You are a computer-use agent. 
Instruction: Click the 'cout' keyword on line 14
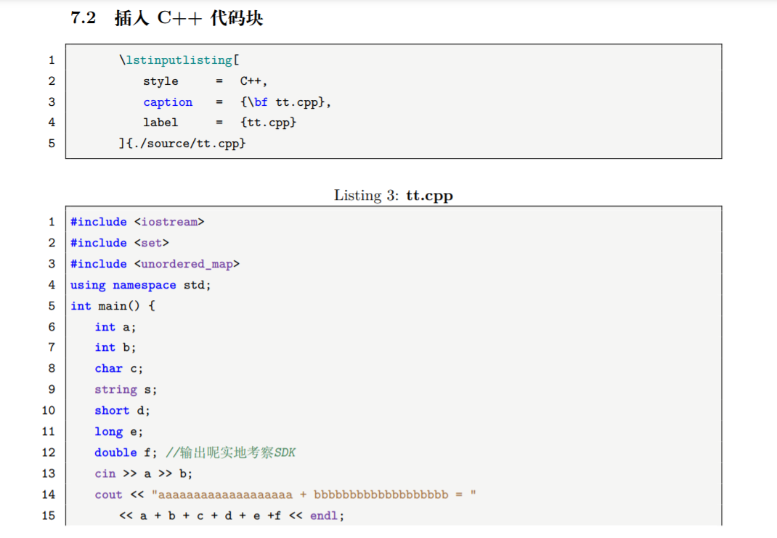[108, 495]
